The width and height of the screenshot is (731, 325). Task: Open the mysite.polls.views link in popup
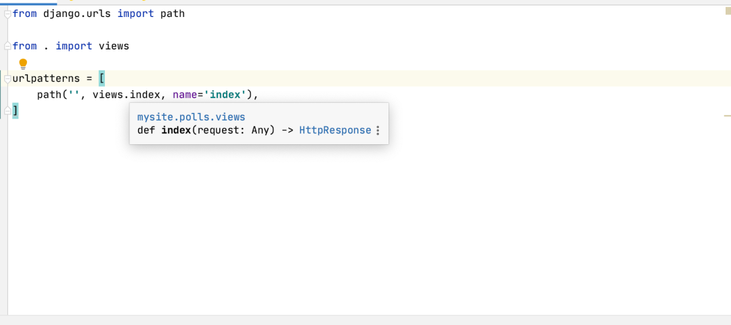pyautogui.click(x=191, y=117)
